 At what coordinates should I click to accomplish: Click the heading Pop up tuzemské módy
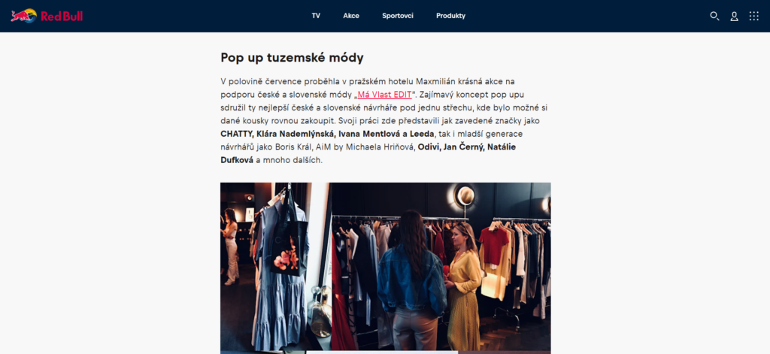[292, 58]
